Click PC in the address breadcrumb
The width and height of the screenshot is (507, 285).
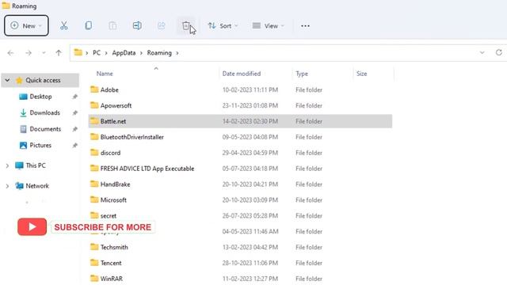[x=97, y=53]
